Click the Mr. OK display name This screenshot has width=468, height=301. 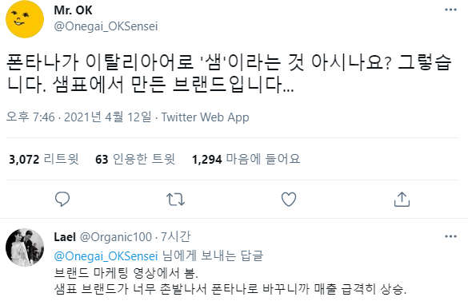point(73,10)
